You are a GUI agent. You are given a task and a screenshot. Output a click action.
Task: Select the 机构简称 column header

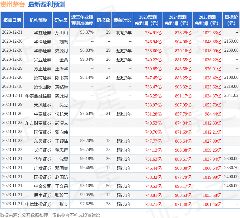pos(38,20)
